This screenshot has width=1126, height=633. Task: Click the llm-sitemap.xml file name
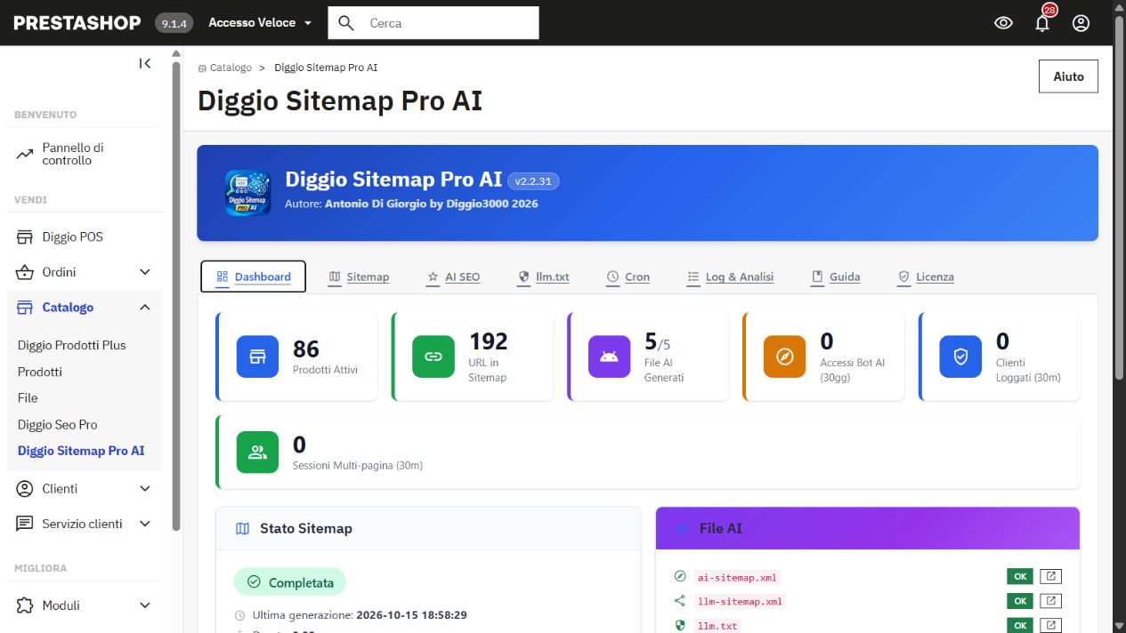coord(741,601)
